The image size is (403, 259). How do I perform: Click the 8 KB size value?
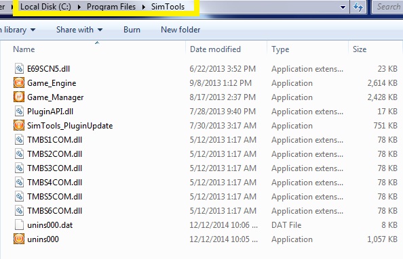click(x=389, y=225)
